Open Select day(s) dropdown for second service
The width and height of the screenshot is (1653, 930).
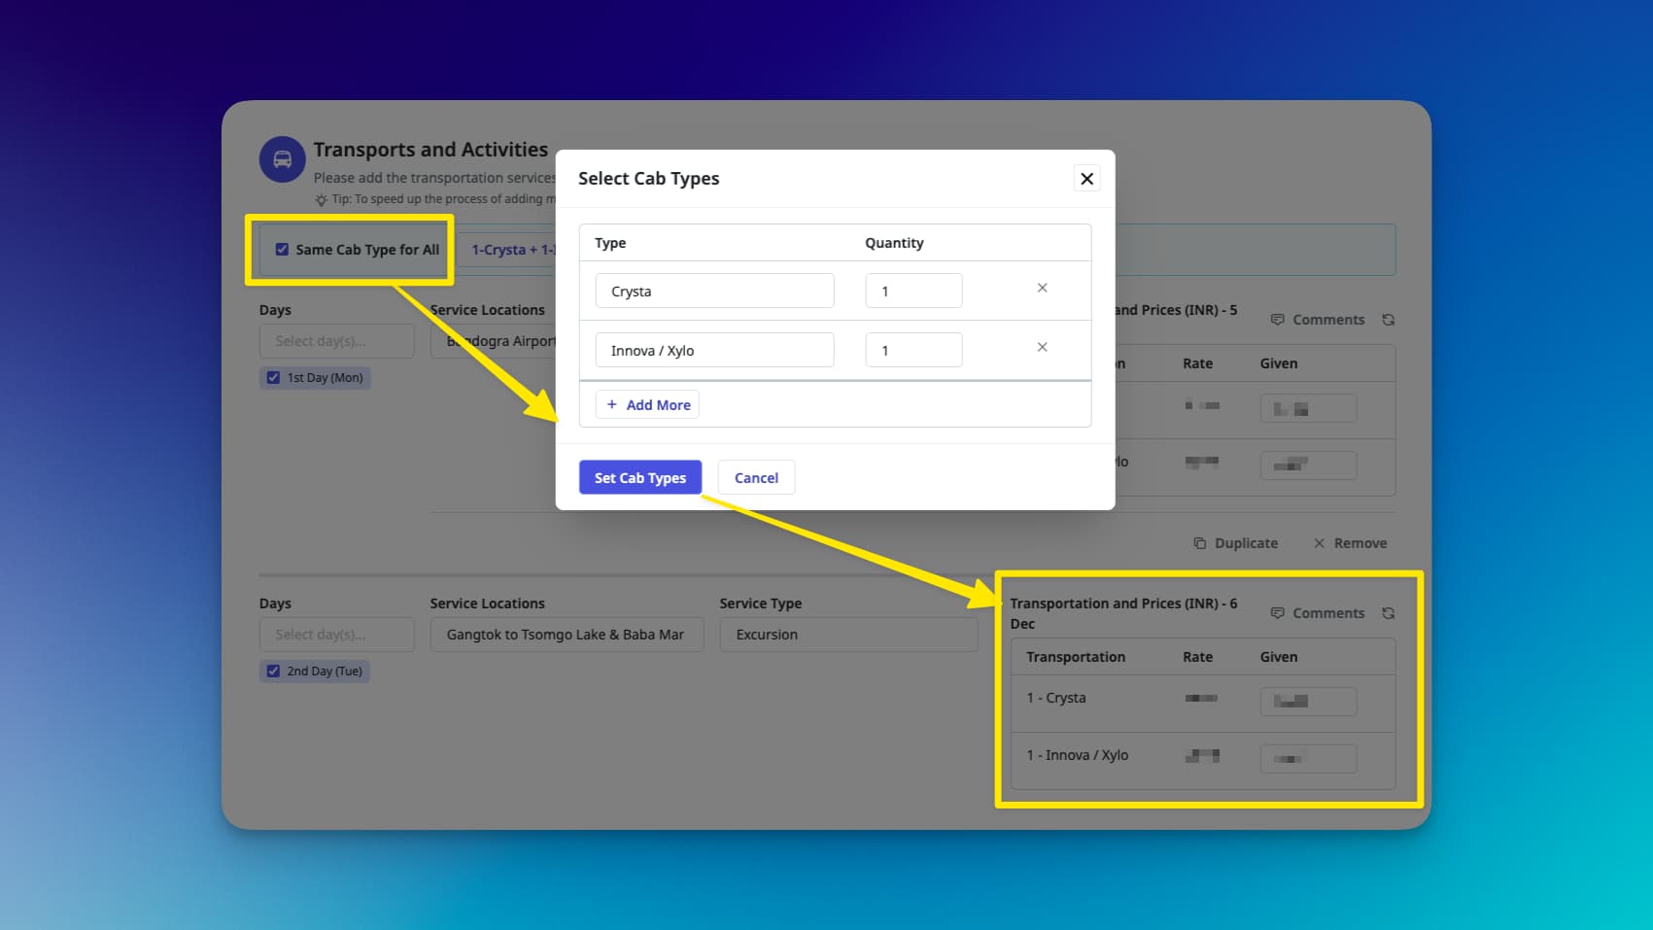[x=336, y=635]
